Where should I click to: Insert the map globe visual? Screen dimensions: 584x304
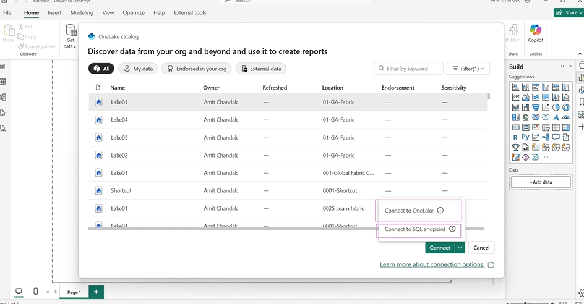(525, 117)
